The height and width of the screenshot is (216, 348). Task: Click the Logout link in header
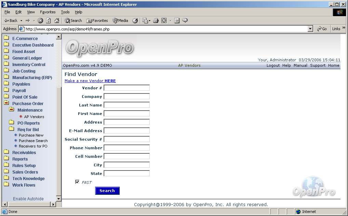pyautogui.click(x=273, y=65)
